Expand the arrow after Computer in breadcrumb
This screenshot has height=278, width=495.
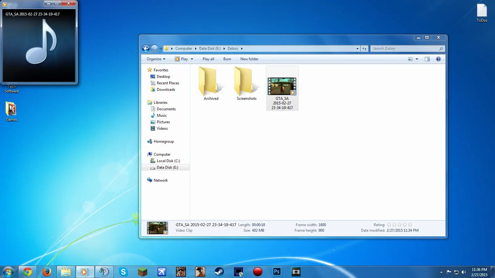[x=196, y=48]
